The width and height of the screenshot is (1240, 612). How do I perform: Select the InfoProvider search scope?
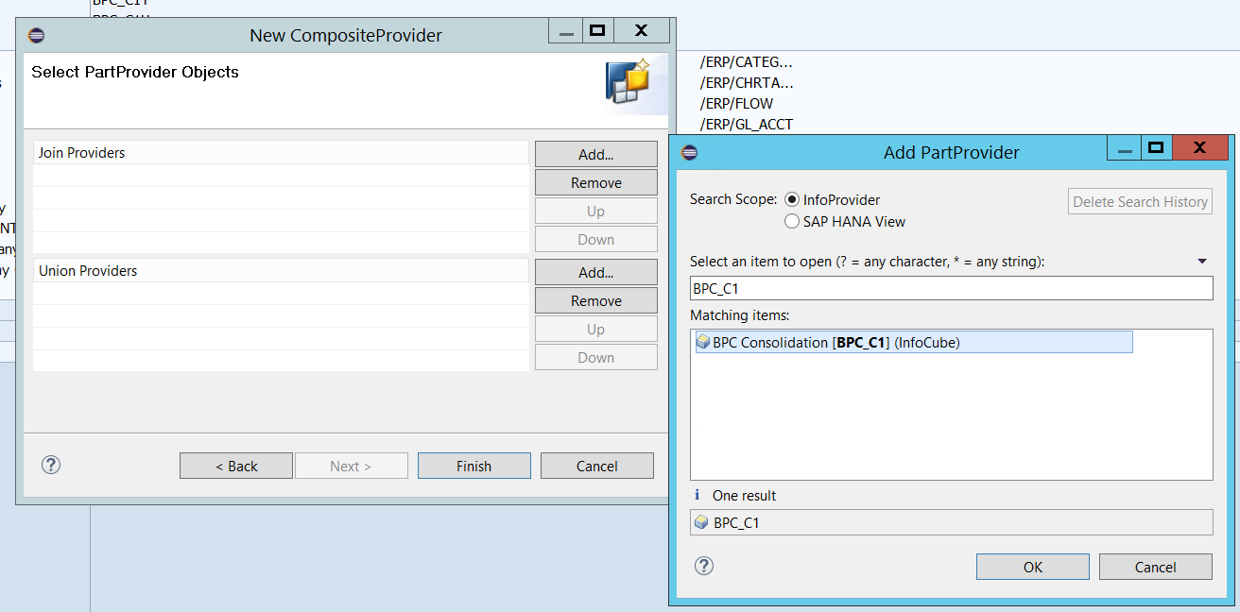coord(792,199)
